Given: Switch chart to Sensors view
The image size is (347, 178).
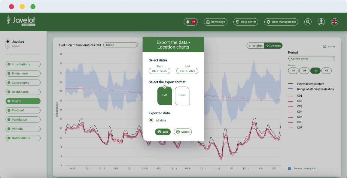Looking at the screenshot, I should (273, 46).
